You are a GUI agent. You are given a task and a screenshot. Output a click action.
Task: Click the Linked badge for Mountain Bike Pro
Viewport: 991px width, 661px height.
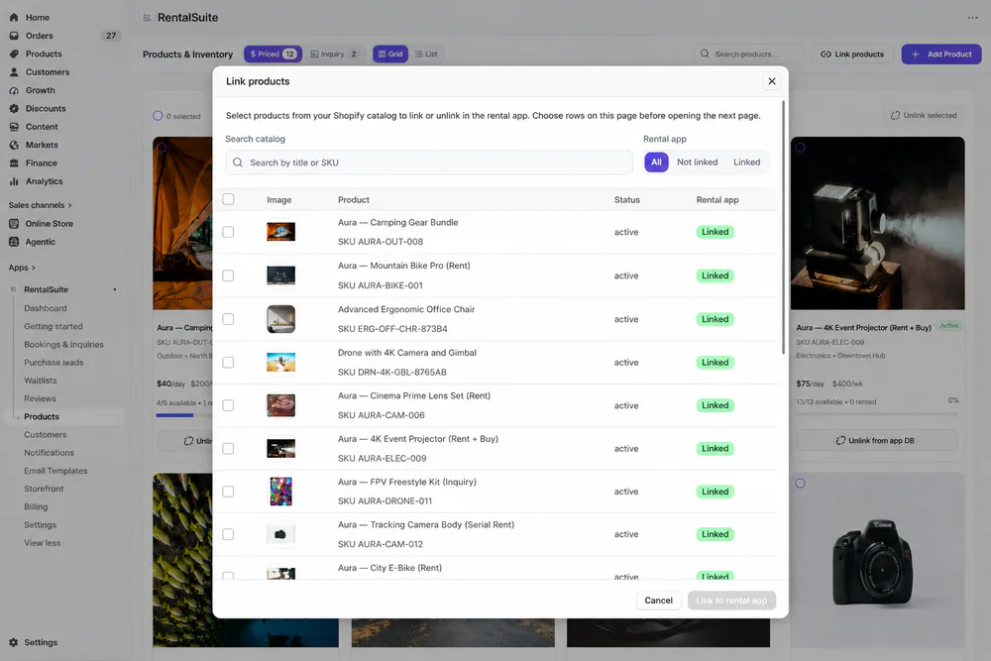pos(715,275)
